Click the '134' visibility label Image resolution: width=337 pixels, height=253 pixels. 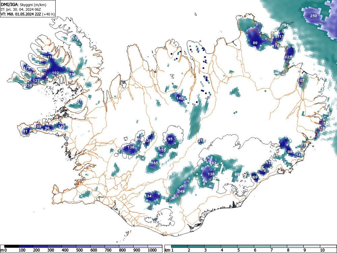[x=149, y=196]
